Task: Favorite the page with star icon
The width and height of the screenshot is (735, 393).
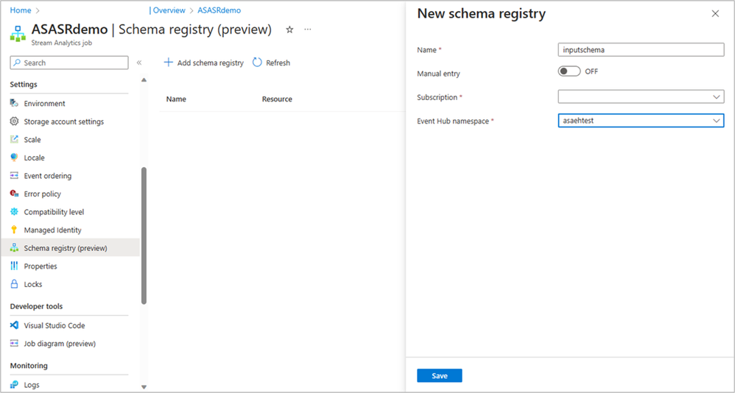Action: point(289,30)
